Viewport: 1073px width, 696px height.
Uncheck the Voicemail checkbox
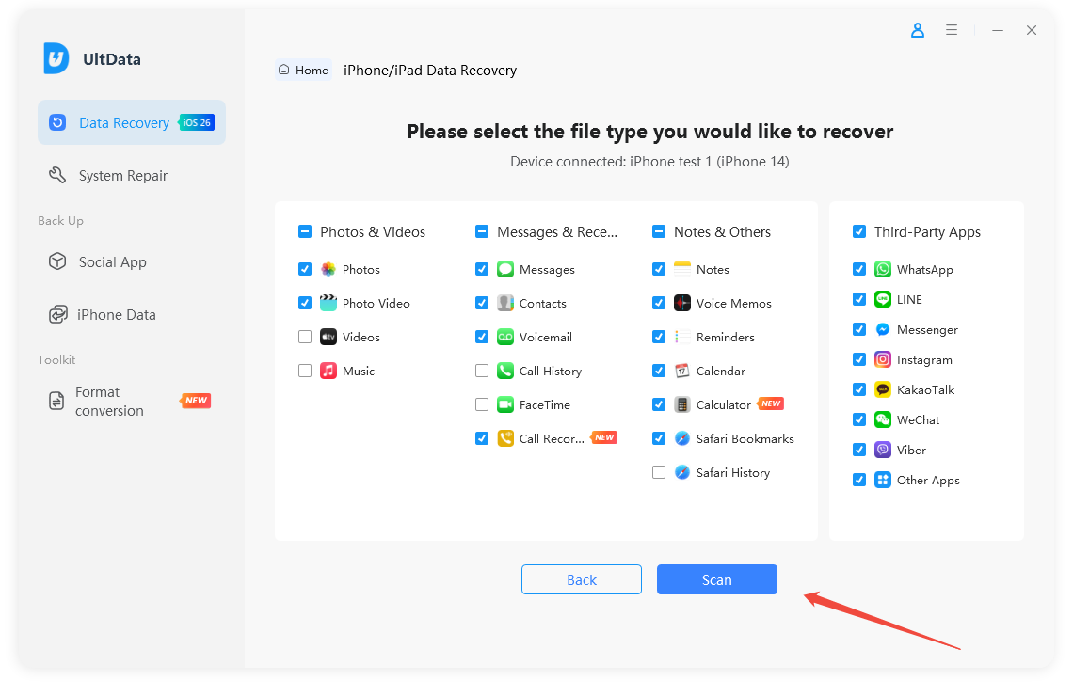coord(482,337)
